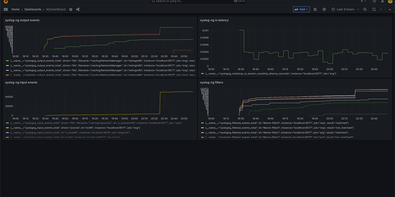Open the syslog-ng output events panel title
The image size is (395, 197).
tap(22, 20)
